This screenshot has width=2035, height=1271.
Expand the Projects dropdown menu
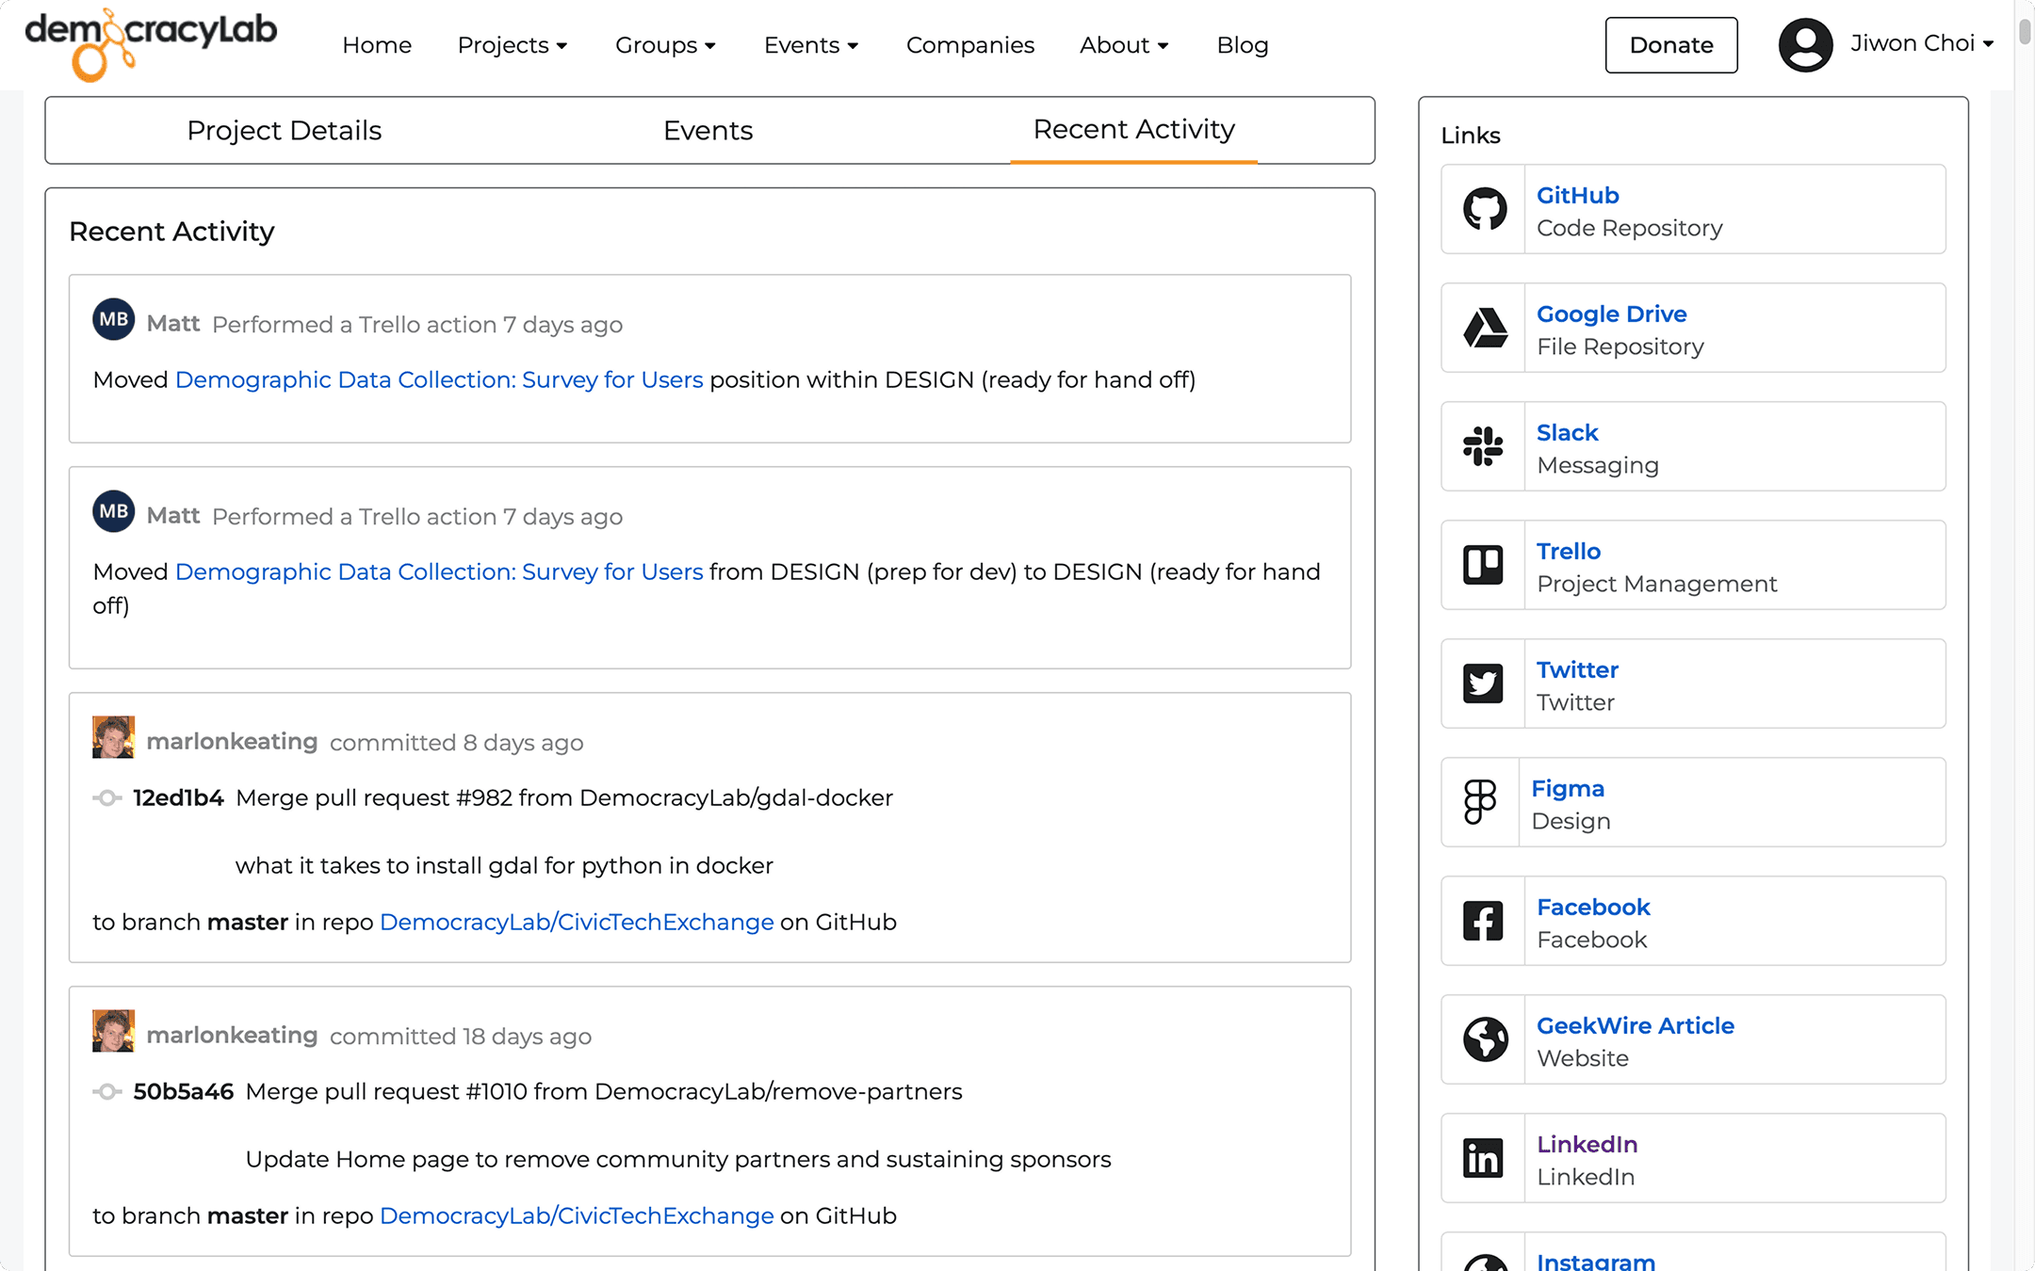pyautogui.click(x=513, y=45)
